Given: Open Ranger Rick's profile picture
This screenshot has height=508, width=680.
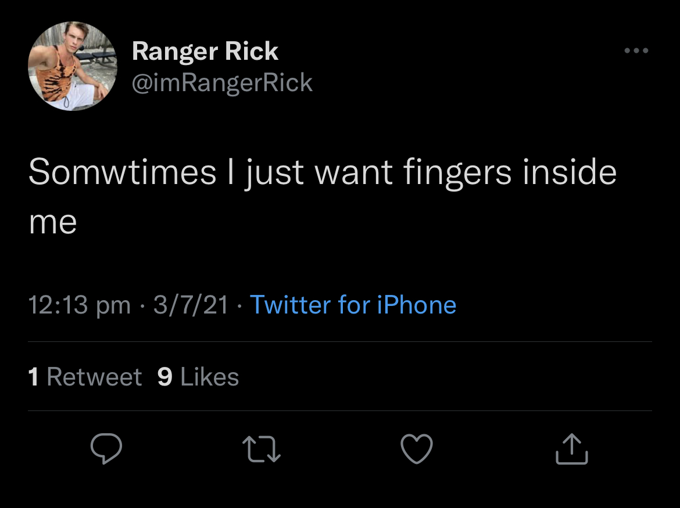Looking at the screenshot, I should (x=72, y=66).
